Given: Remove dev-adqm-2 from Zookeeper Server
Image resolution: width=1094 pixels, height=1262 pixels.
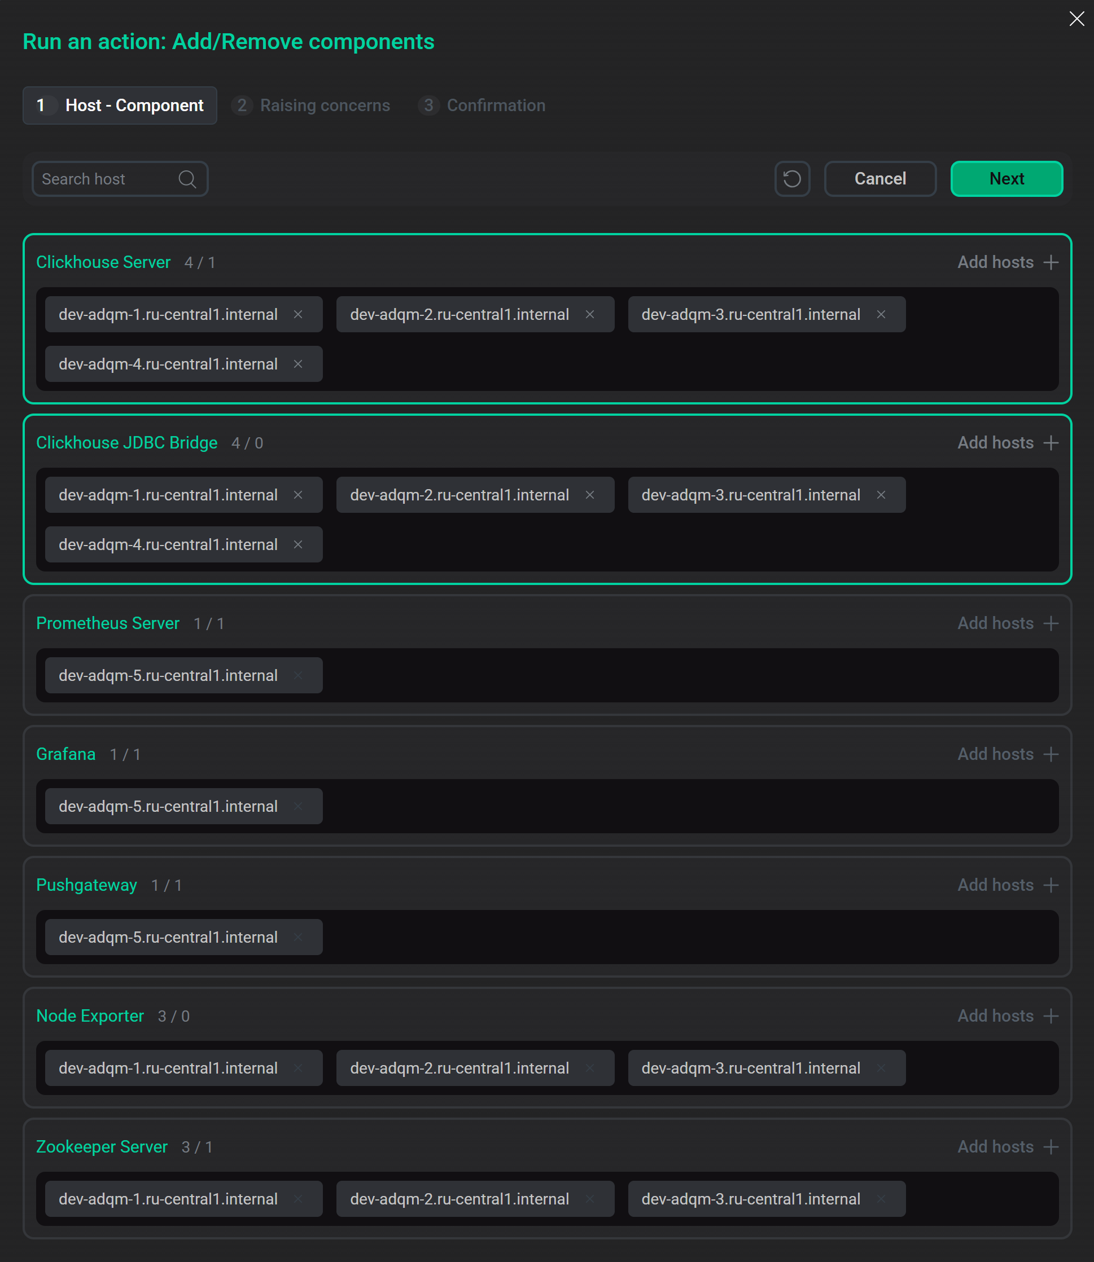Looking at the screenshot, I should (590, 1199).
